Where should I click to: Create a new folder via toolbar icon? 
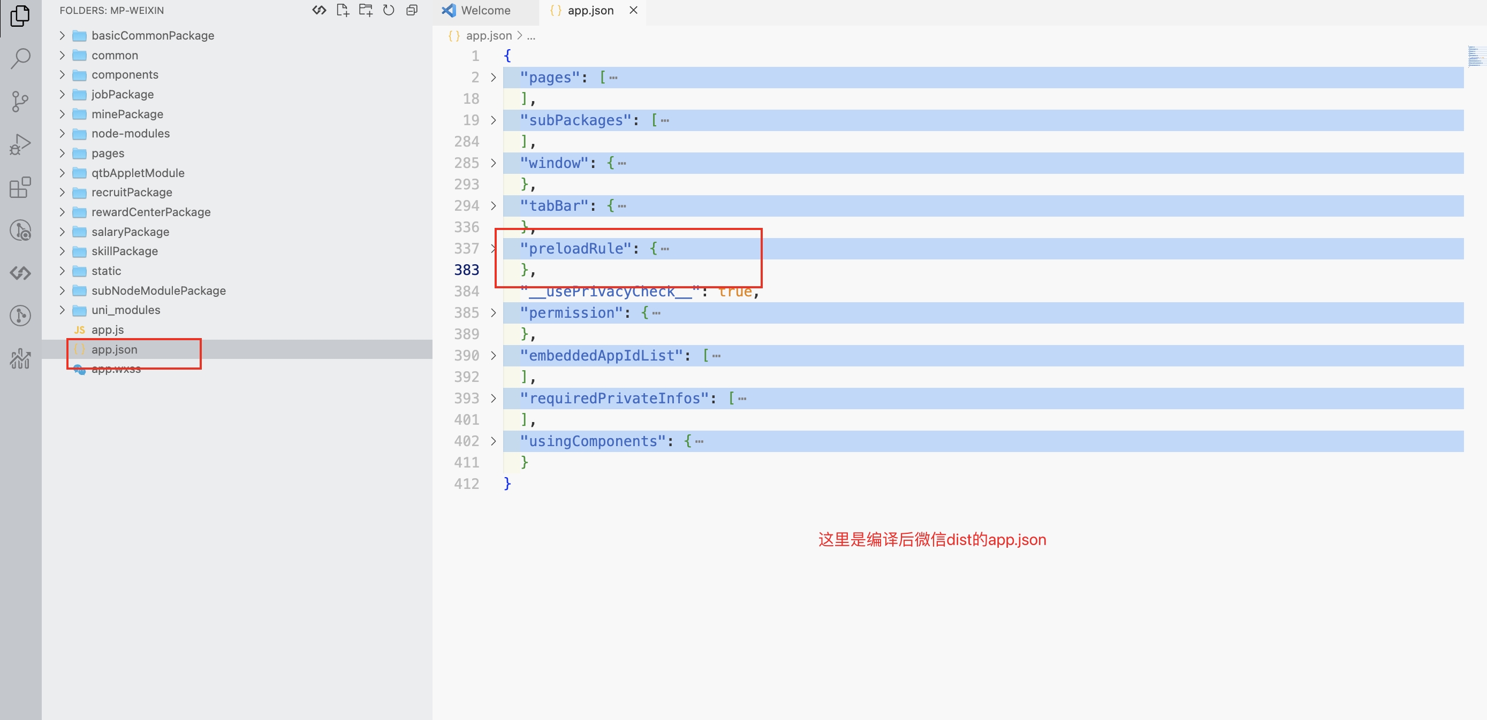coord(366,10)
